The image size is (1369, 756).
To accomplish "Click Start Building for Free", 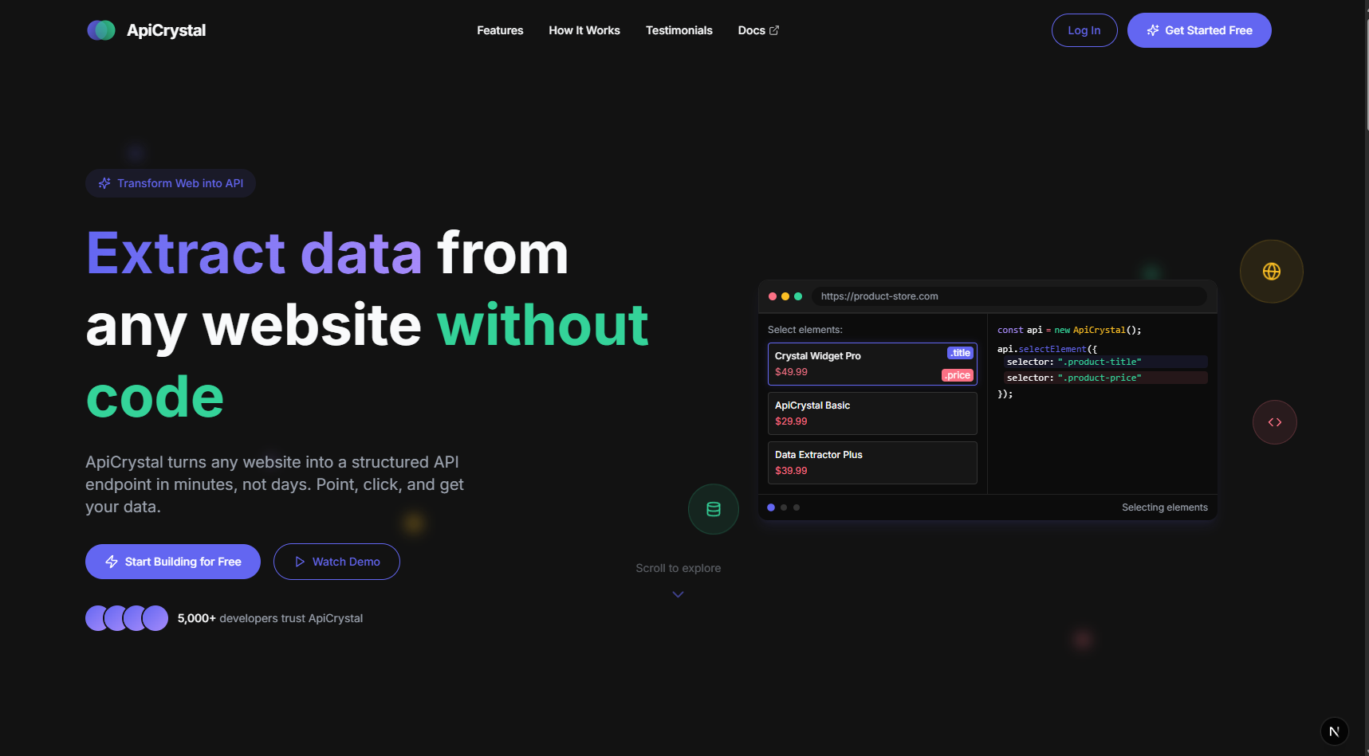I will coord(173,562).
